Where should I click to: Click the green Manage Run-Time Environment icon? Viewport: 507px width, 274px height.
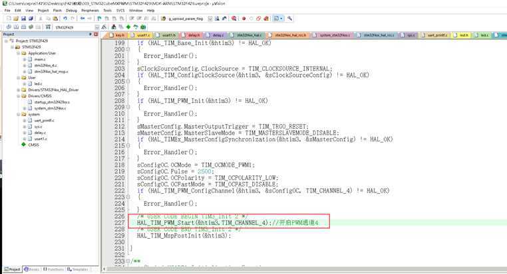tap(128, 27)
